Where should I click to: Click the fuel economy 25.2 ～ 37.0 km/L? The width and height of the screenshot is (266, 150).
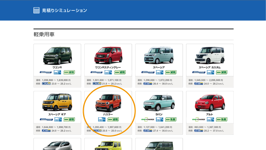(x=214, y=131)
